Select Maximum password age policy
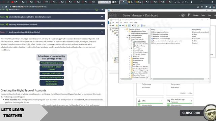The width and height of the screenshot is (216, 121). (161, 34)
